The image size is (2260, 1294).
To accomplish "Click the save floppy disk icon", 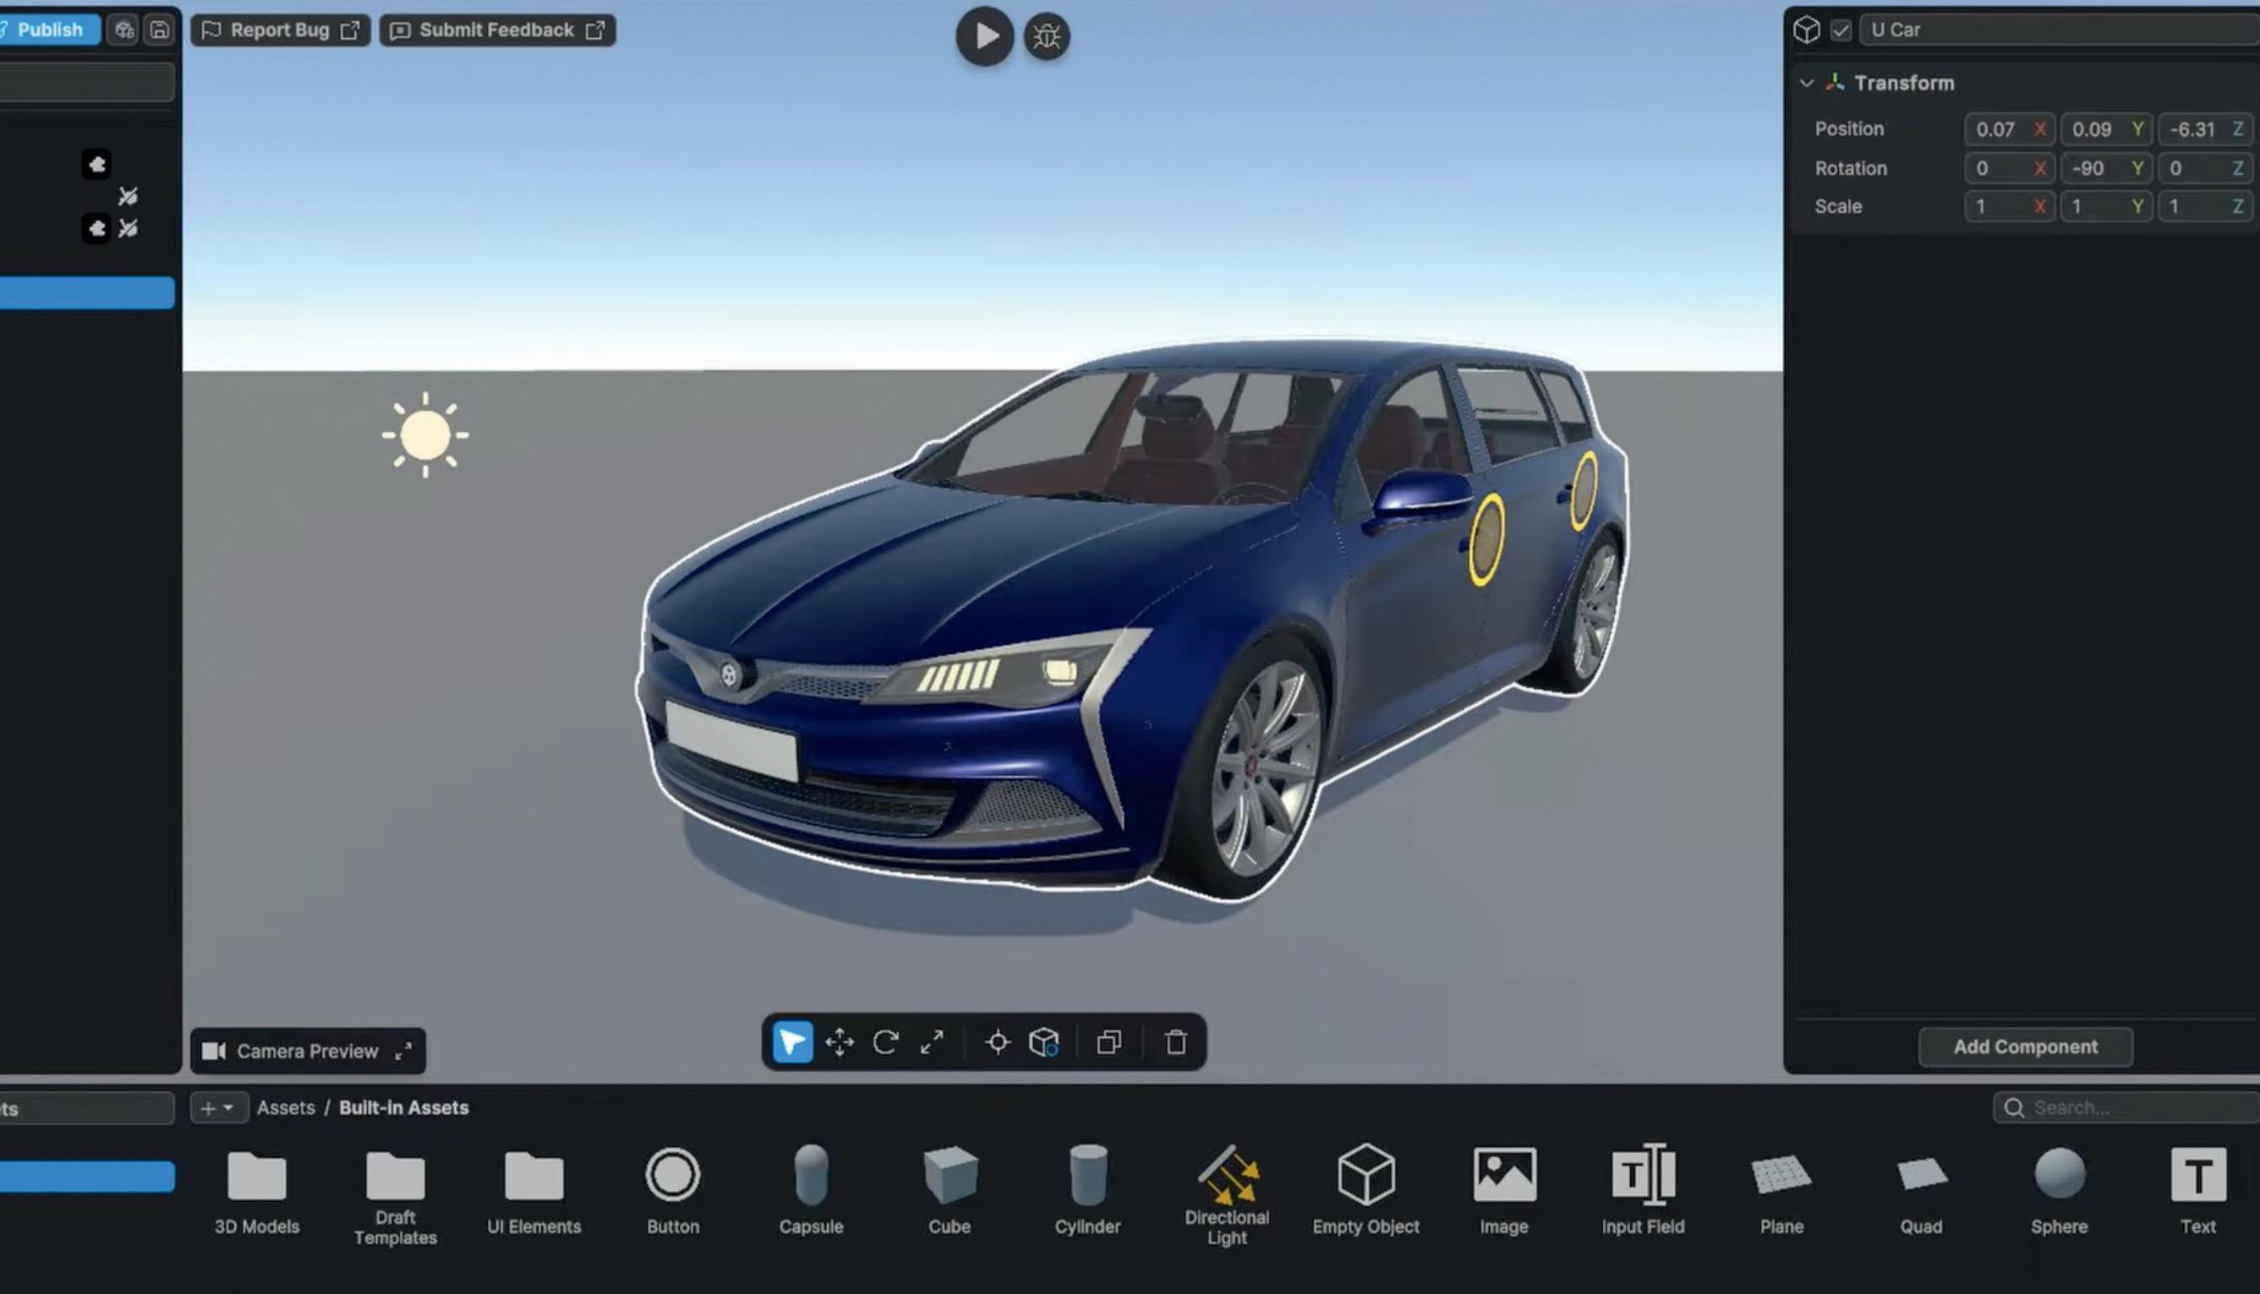I will click(x=159, y=30).
